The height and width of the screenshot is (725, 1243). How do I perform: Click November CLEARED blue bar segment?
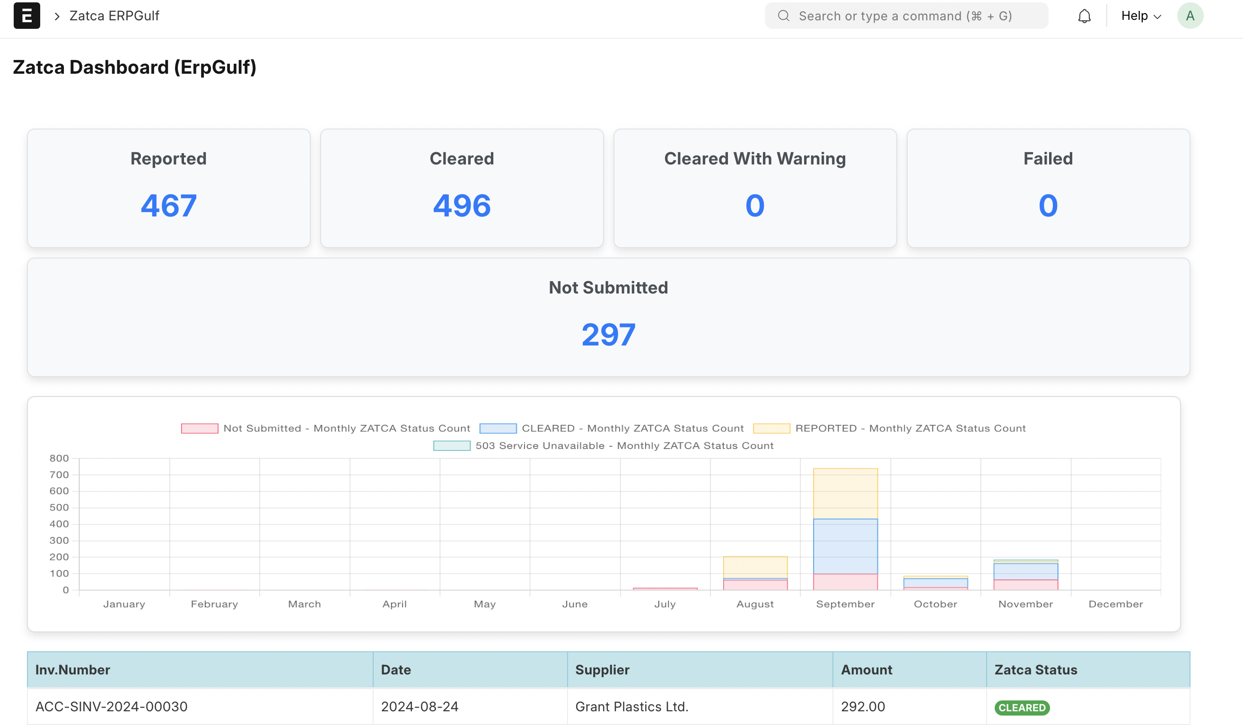(x=1025, y=571)
